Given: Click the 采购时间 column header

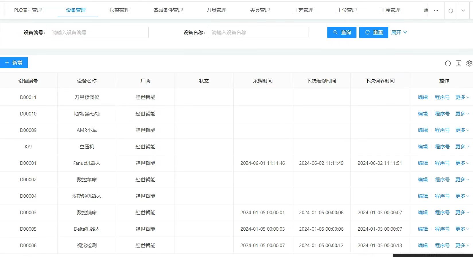Looking at the screenshot, I should pyautogui.click(x=263, y=81).
